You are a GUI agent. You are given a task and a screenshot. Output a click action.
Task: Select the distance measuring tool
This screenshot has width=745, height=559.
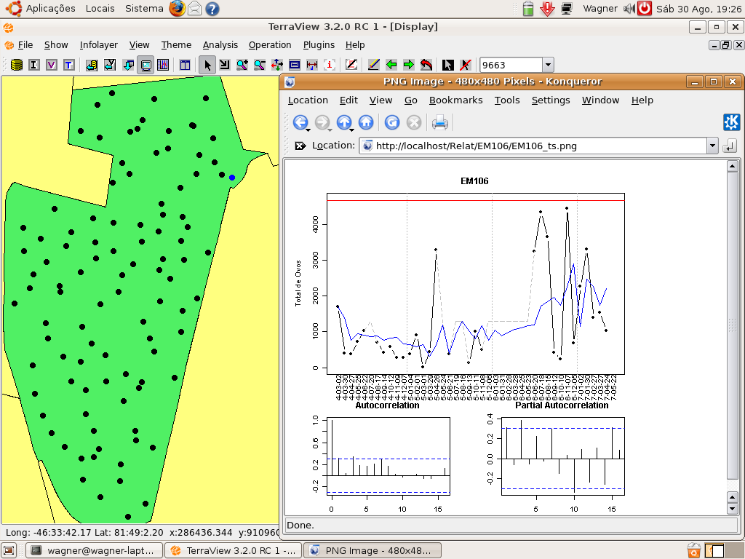312,65
